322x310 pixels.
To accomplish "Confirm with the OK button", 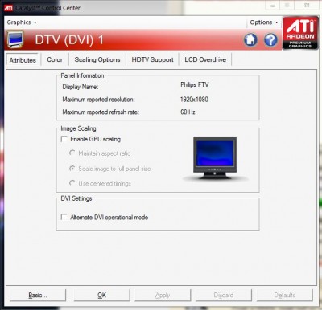I will click(x=101, y=295).
